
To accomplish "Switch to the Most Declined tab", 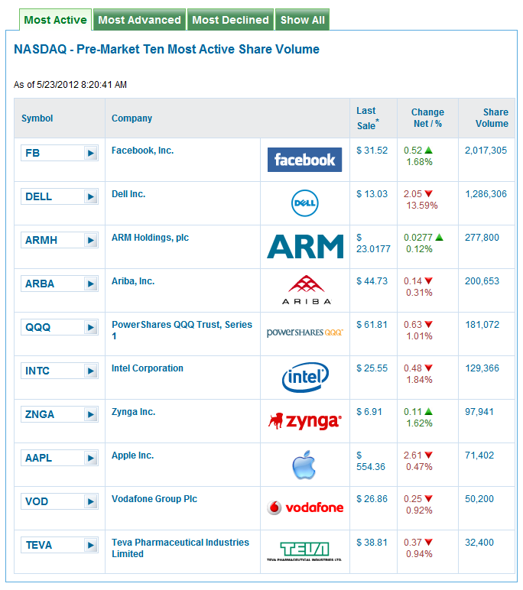I will 230,20.
